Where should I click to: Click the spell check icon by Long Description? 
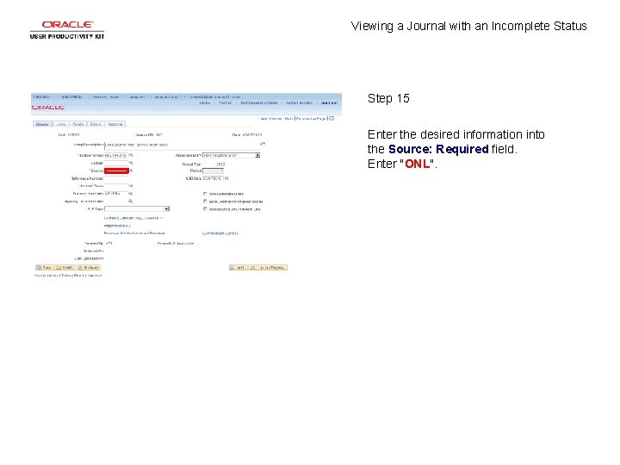point(263,144)
